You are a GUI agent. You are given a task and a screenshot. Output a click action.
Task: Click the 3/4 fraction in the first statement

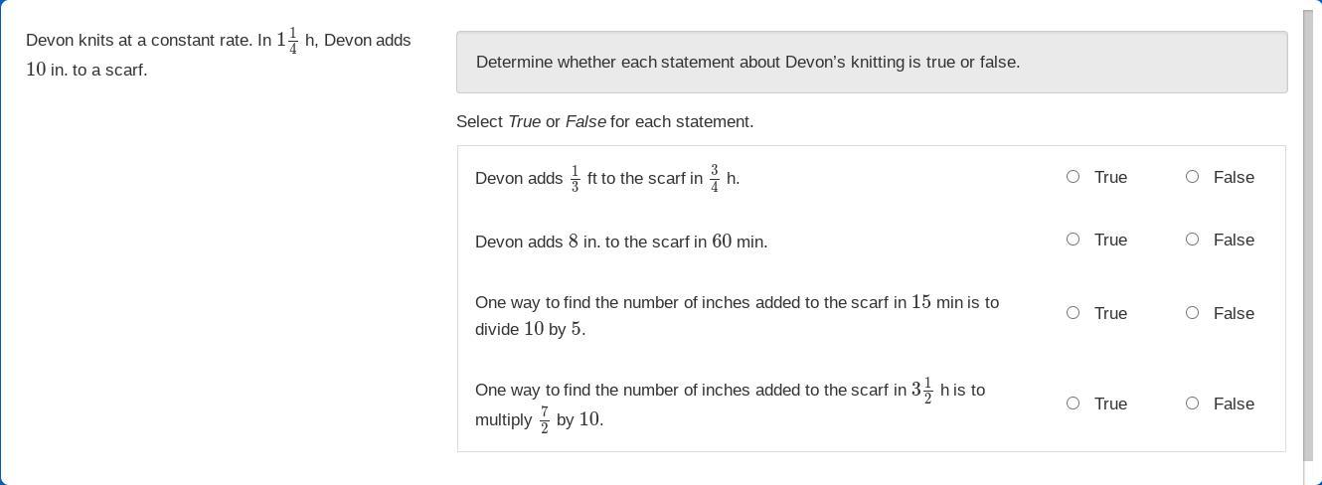click(714, 178)
